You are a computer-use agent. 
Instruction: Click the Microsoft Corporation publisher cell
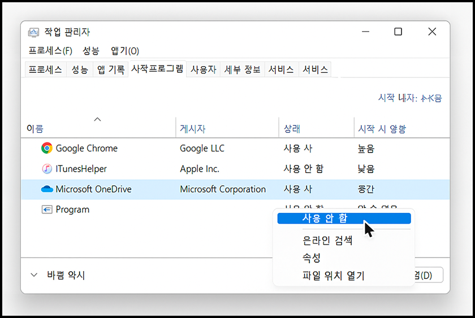[x=223, y=189]
